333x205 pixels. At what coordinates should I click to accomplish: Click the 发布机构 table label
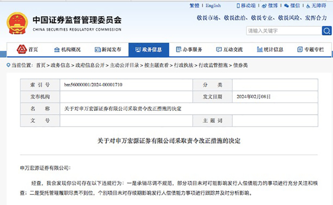click(x=40, y=97)
